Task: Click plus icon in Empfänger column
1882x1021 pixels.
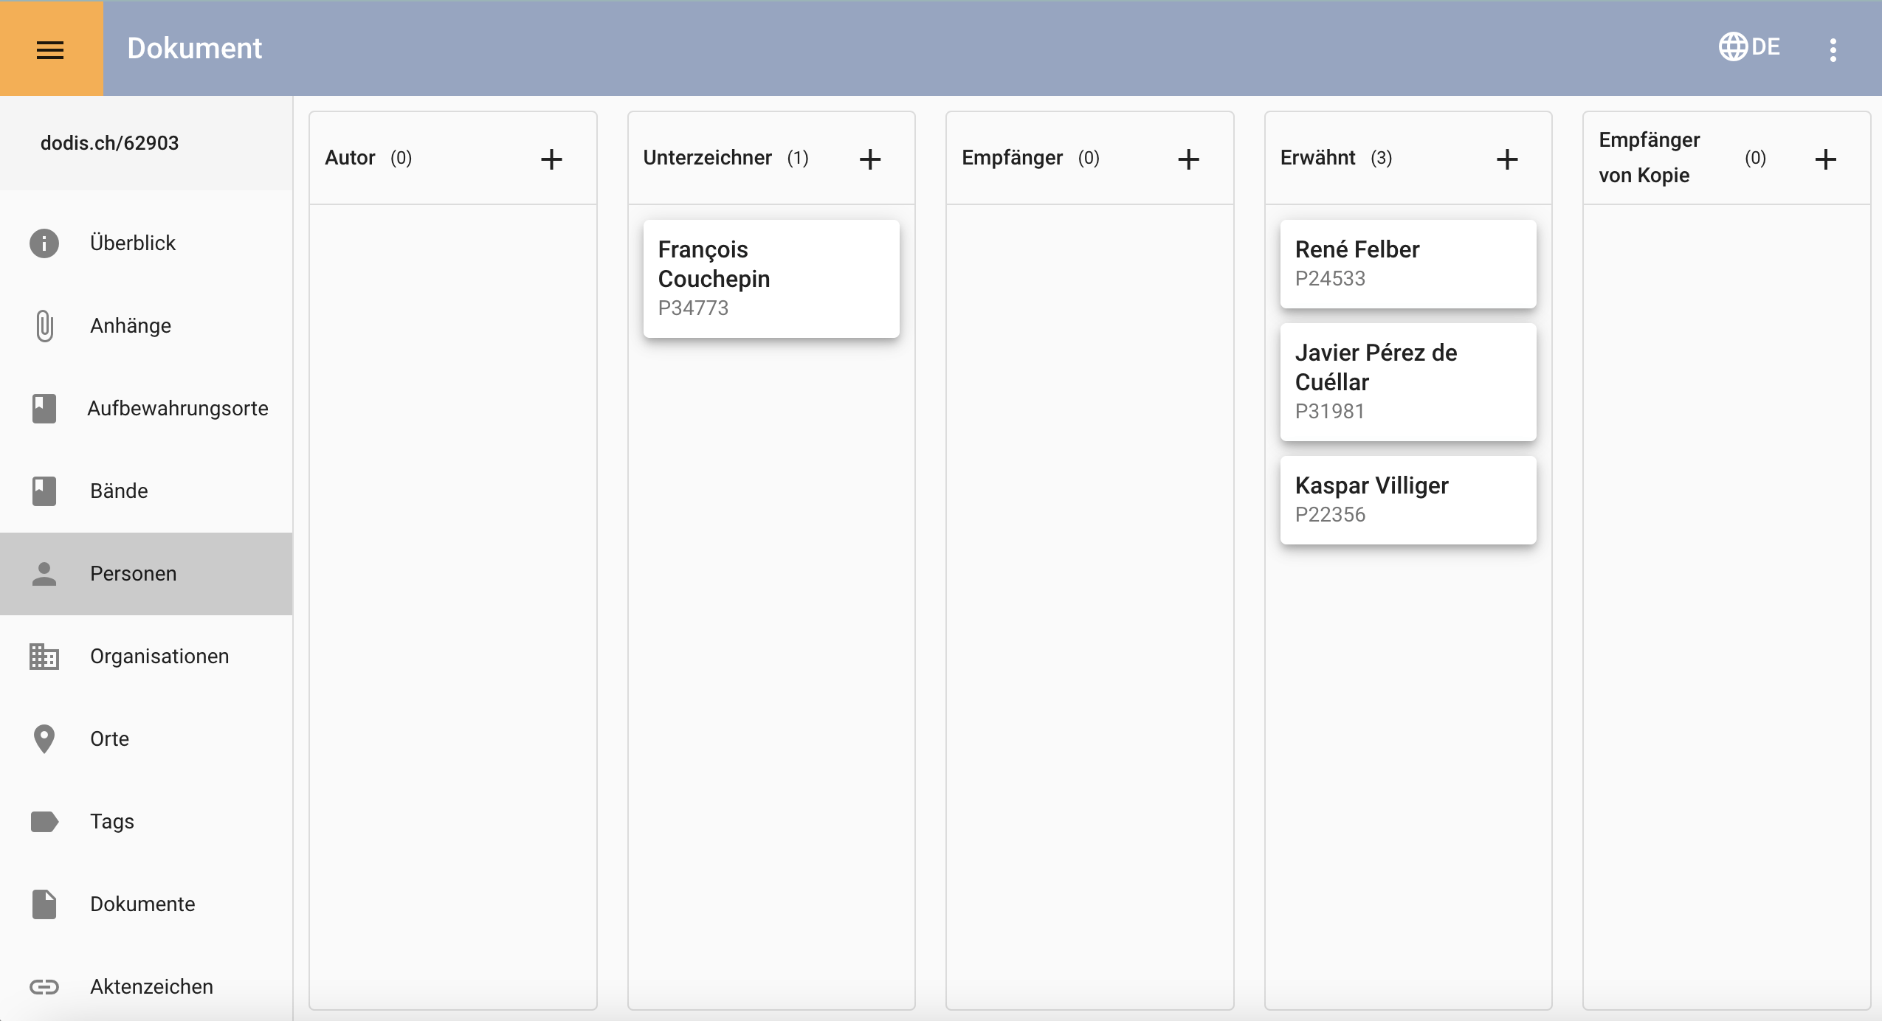Action: pyautogui.click(x=1188, y=159)
